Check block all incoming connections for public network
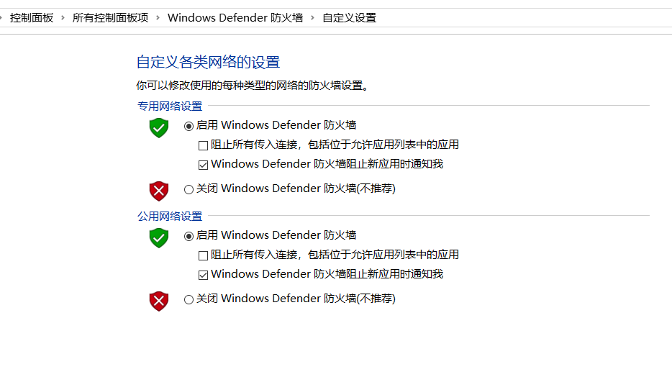Viewport: 672px width, 377px height. click(x=203, y=255)
